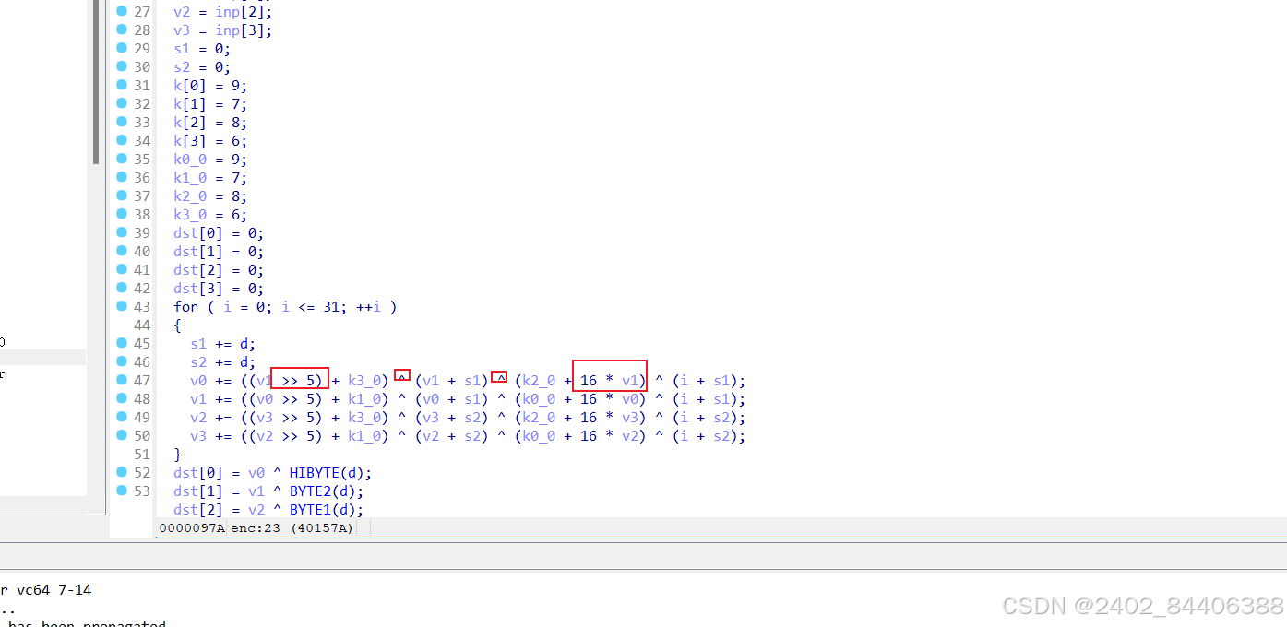The height and width of the screenshot is (627, 1287).
Task: Toggle the breakpoint on line 45
Action: tap(121, 343)
